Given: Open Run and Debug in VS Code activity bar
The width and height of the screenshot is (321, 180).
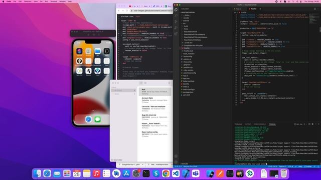Looking at the screenshot, I should 176,28.
